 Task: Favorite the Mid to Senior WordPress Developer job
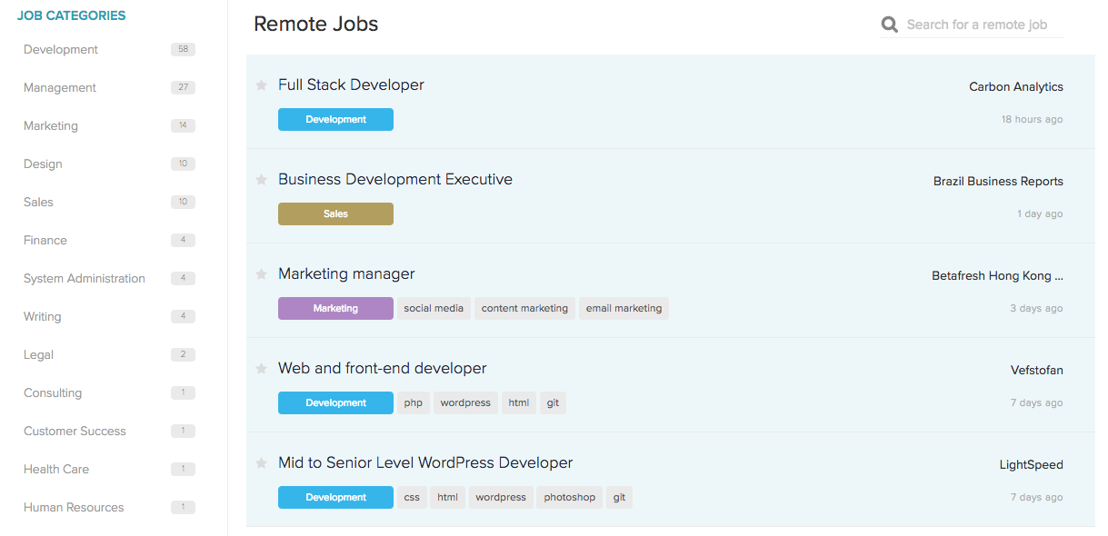(262, 462)
